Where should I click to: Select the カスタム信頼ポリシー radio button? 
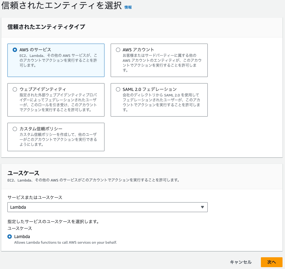[x=15, y=129]
